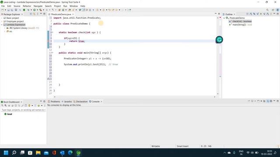Expand the Basic project tree node
This screenshot has width=280, height=157.
tap(2, 18)
